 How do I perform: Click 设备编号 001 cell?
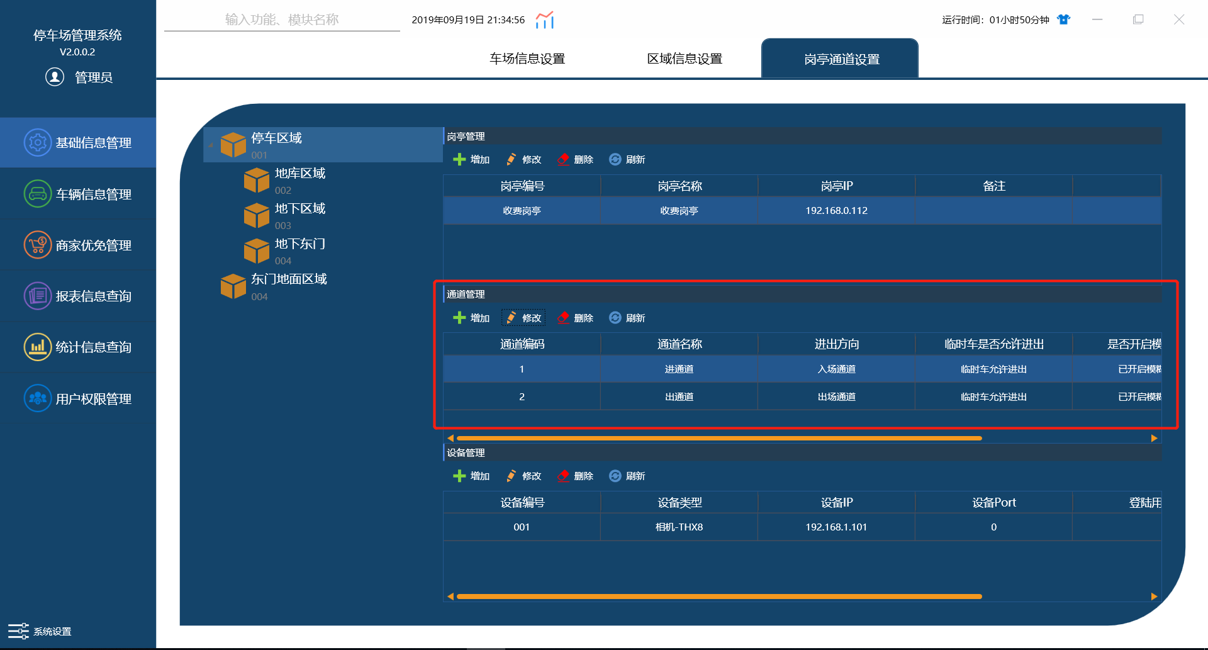coord(522,527)
